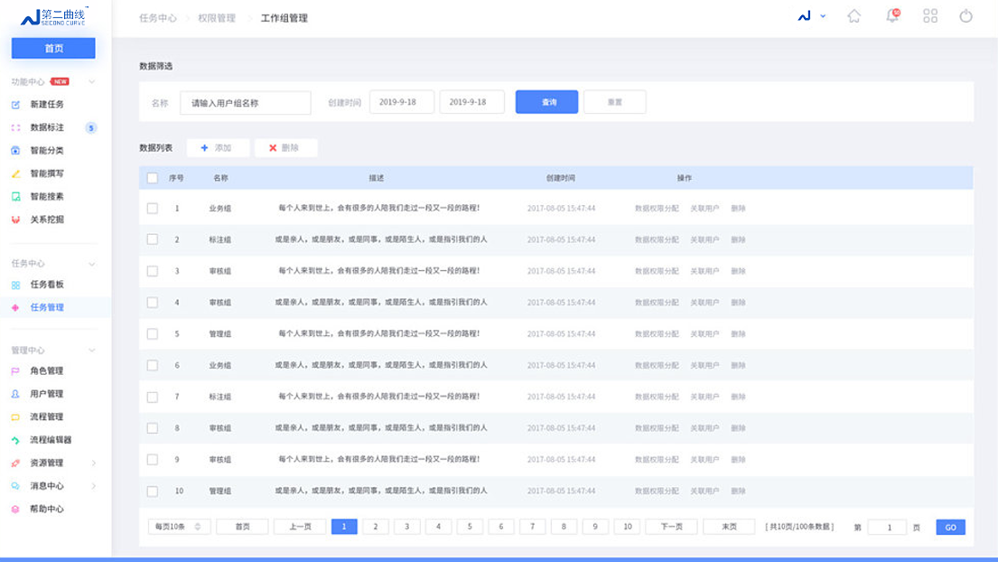
Task: Click the home icon in the top bar
Action: [854, 16]
